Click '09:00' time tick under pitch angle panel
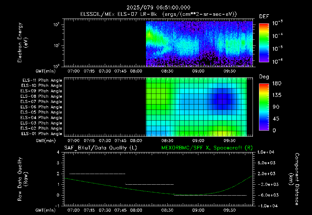 [198, 141]
